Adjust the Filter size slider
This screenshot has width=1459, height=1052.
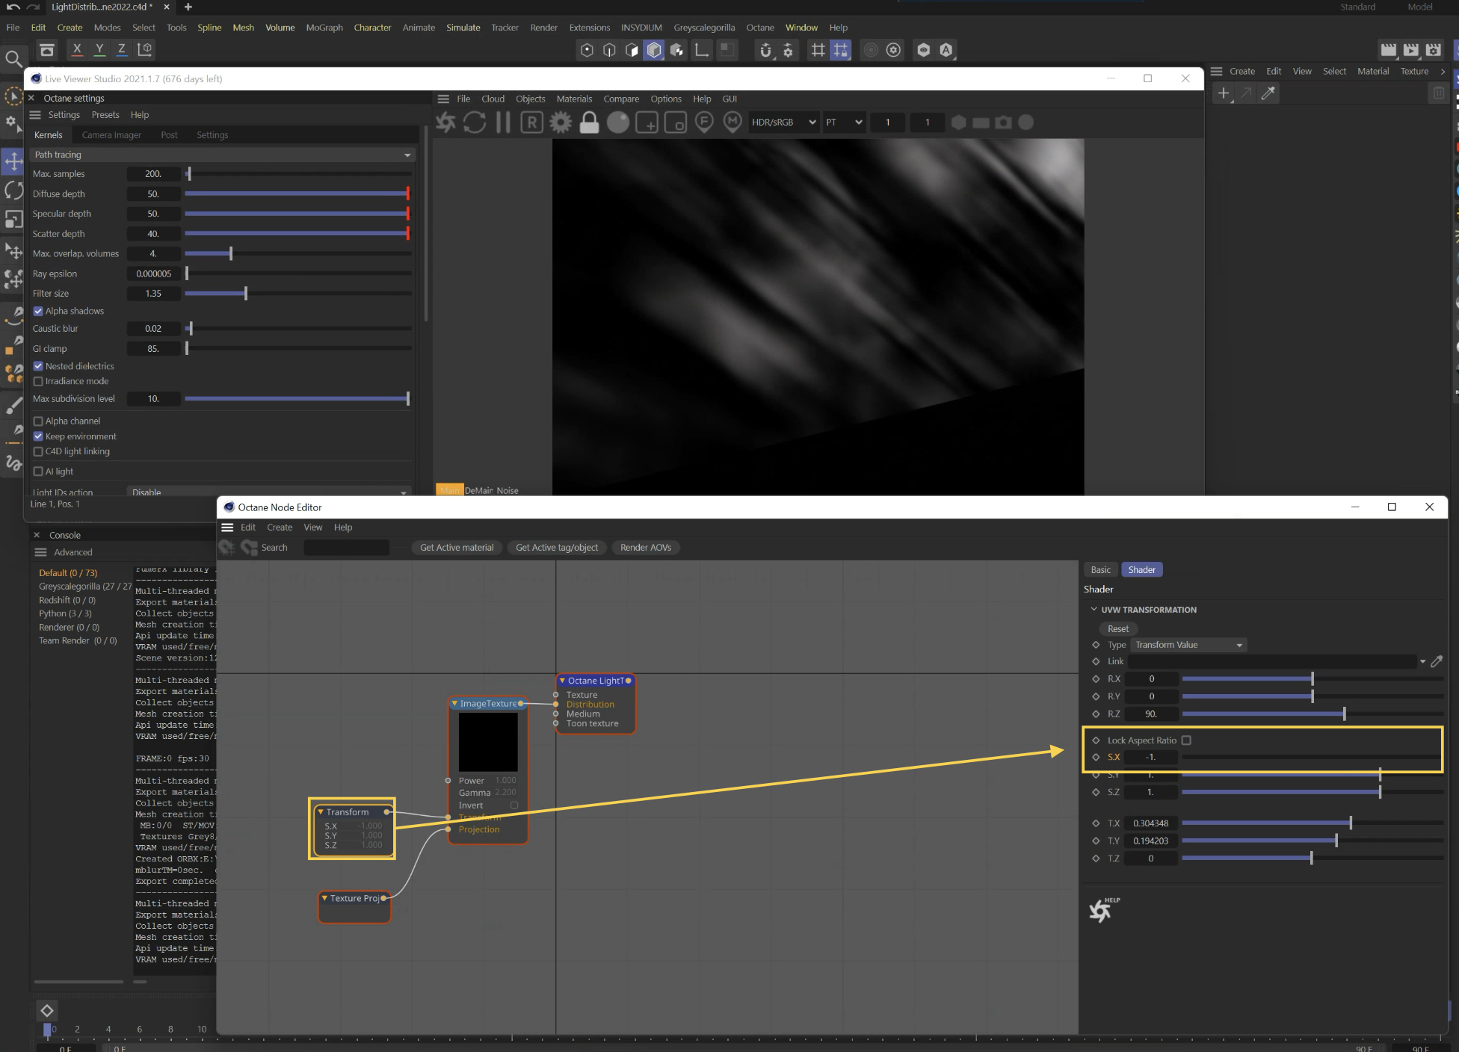245,294
